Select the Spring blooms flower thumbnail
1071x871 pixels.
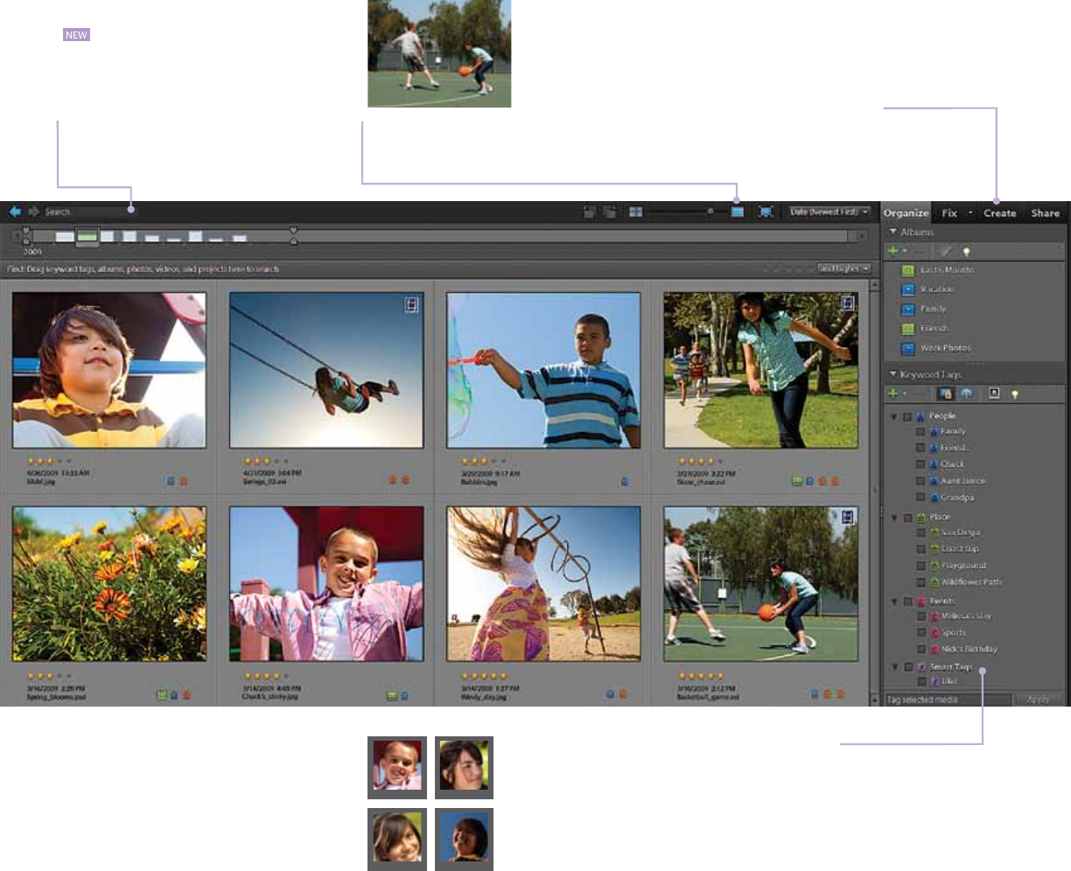tap(109, 584)
